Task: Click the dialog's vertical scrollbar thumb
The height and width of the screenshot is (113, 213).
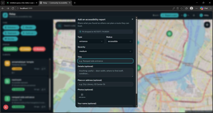Action: click(137, 56)
